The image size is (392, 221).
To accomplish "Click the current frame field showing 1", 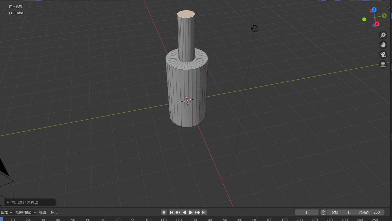I will [306, 212].
